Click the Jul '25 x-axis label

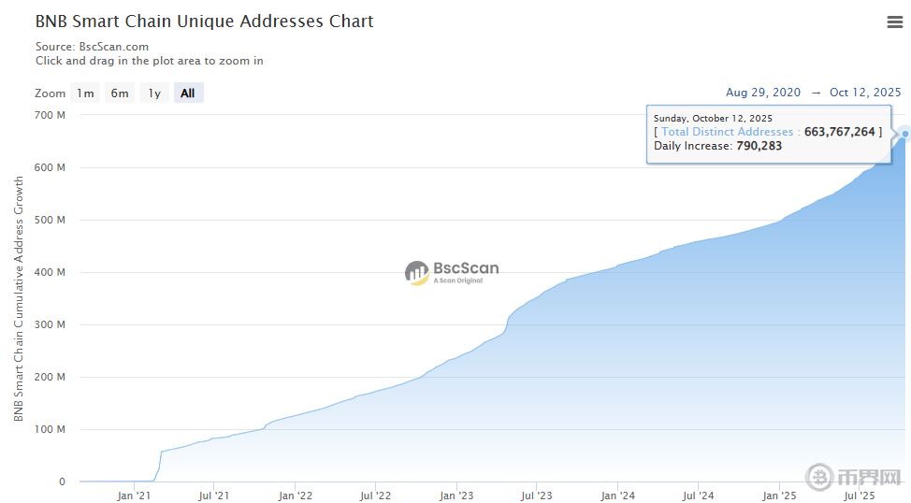(x=859, y=496)
